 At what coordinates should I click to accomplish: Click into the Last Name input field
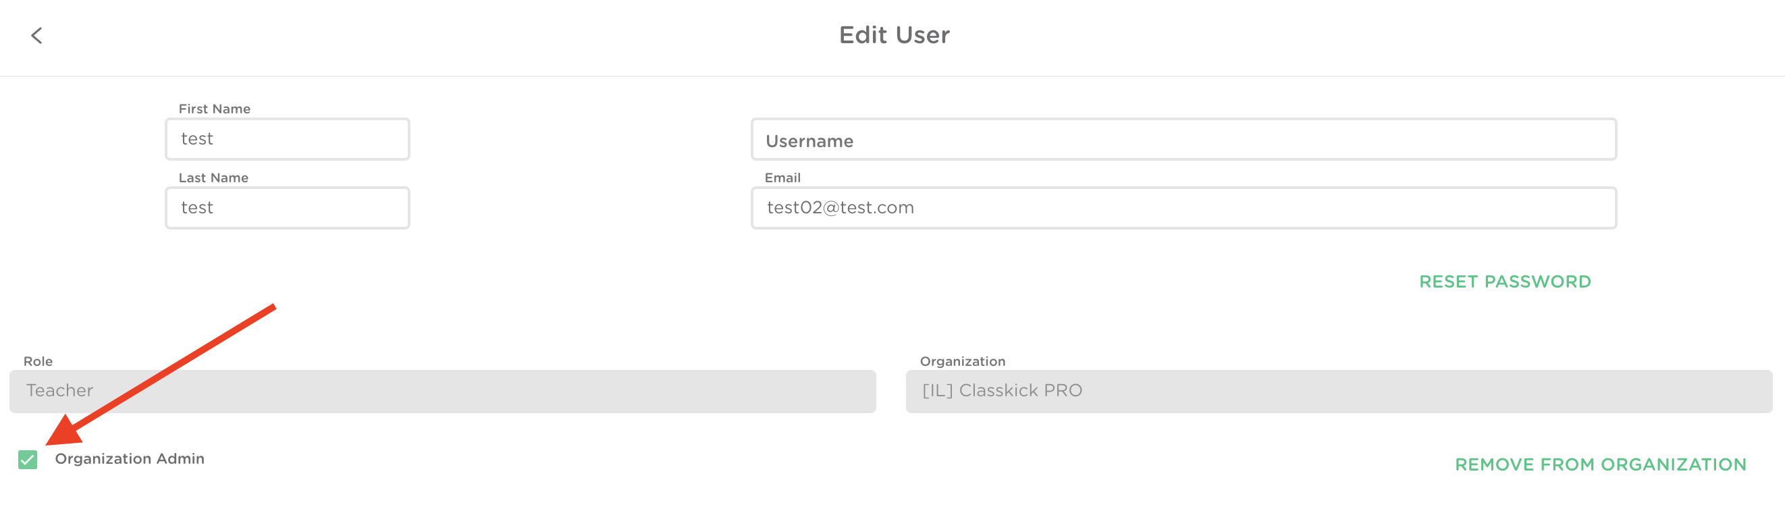[287, 208]
